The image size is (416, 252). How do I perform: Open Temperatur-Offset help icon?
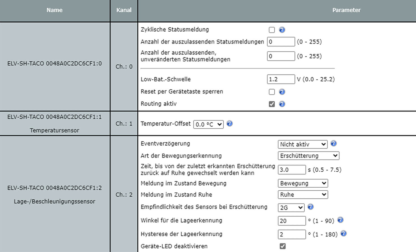(229, 124)
